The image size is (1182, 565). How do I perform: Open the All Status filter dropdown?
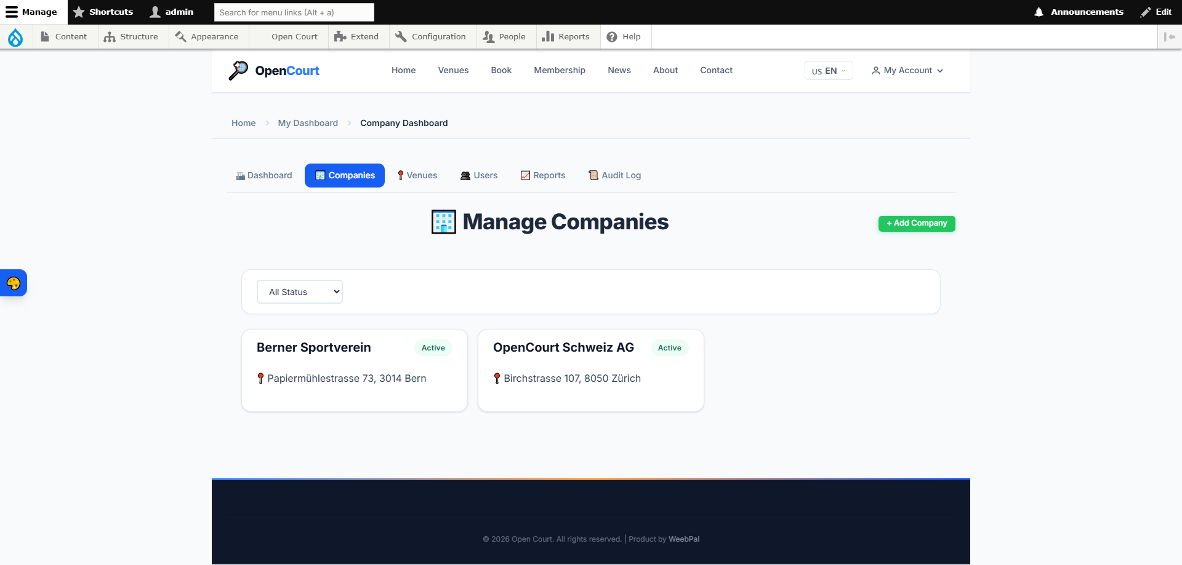[x=300, y=292]
